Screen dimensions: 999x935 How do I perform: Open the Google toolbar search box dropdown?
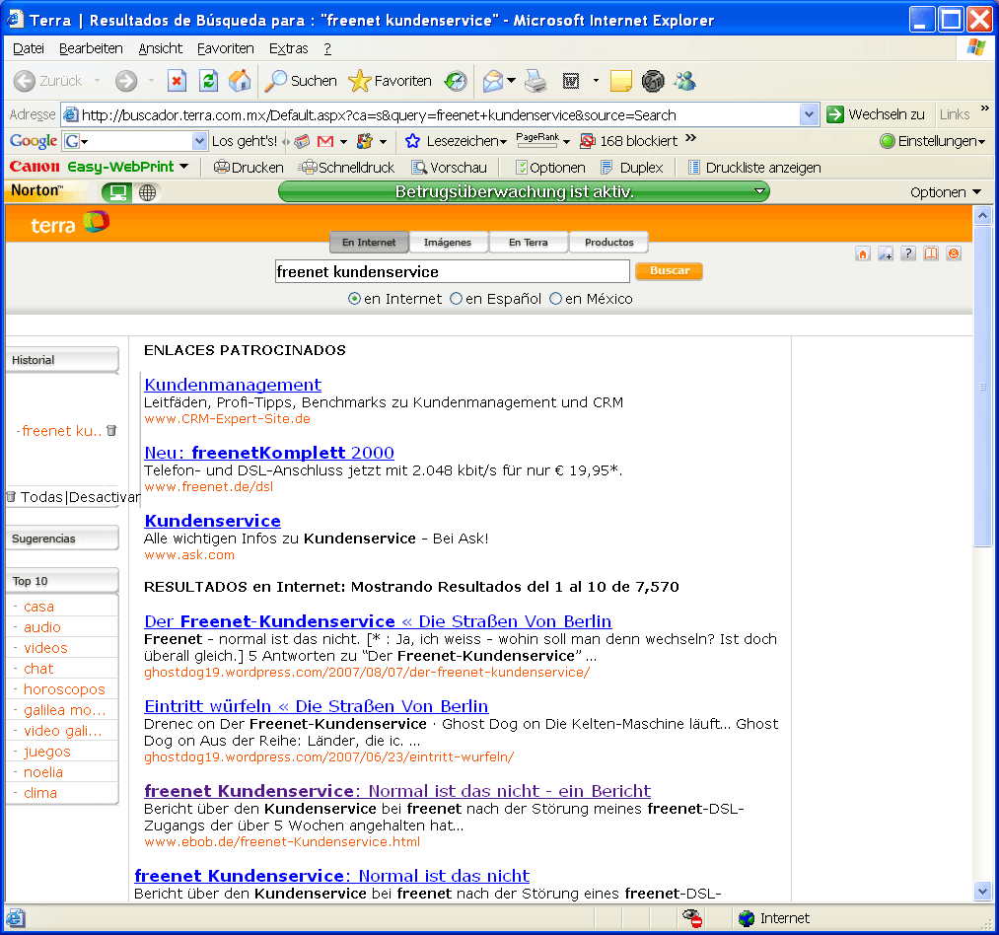[x=199, y=141]
